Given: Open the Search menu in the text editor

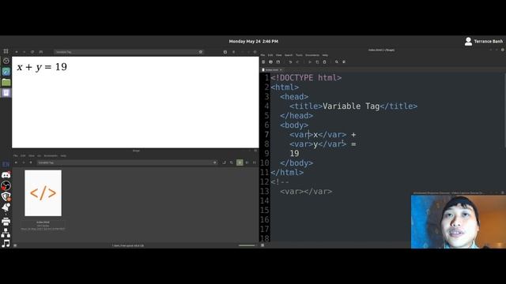Looking at the screenshot, I should point(289,55).
